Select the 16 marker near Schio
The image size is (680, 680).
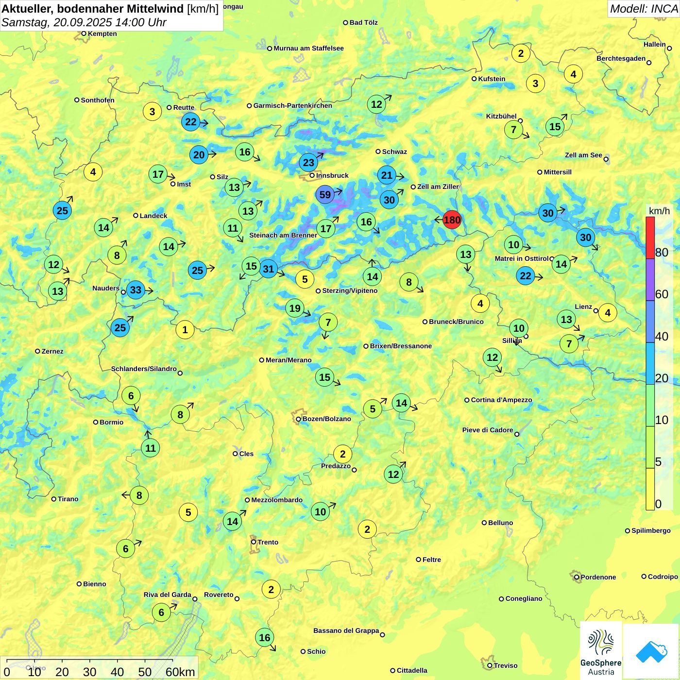click(x=265, y=638)
